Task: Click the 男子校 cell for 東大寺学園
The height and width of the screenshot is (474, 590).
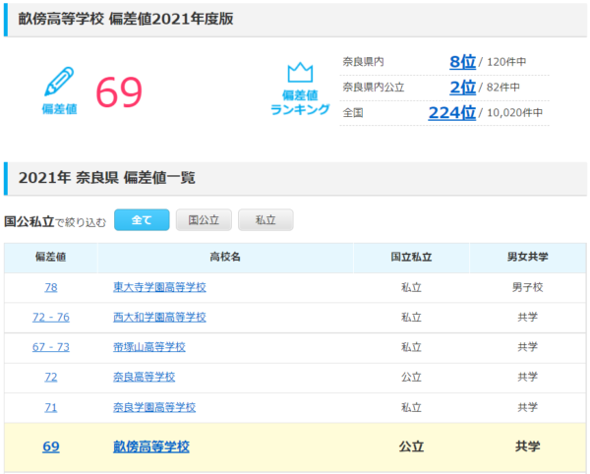Action: tap(527, 287)
